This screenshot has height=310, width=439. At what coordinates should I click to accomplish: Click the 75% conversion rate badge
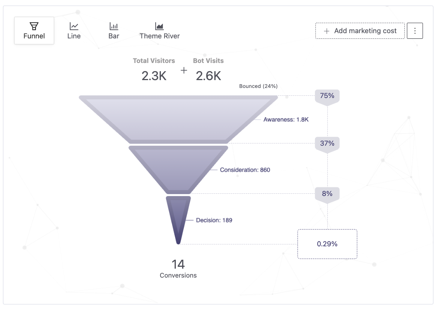(x=327, y=96)
